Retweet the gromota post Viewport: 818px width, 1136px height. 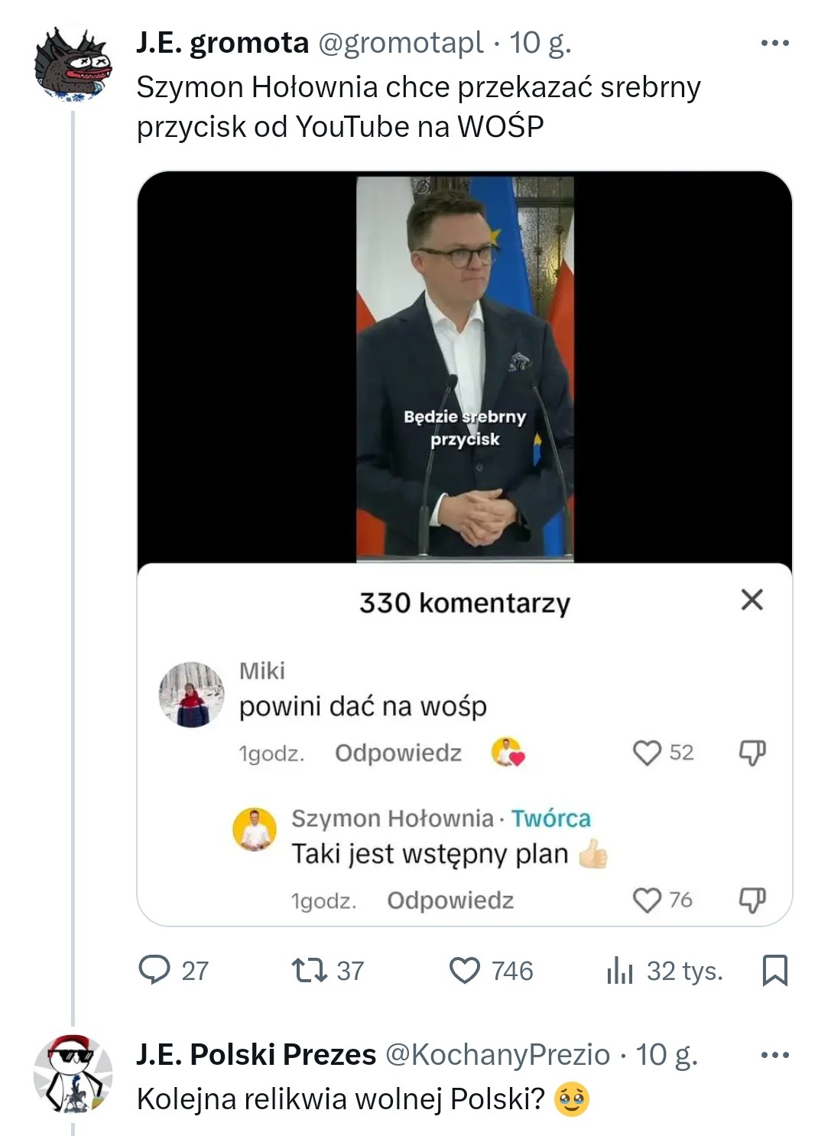click(310, 970)
